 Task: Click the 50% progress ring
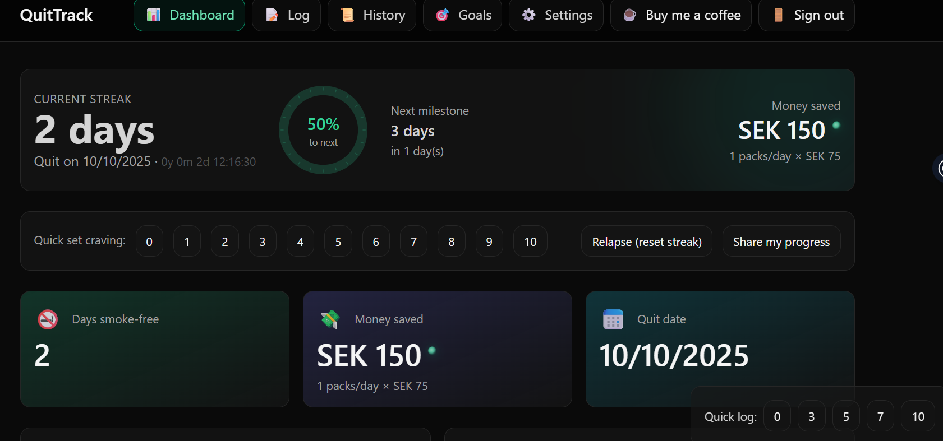[x=323, y=130]
